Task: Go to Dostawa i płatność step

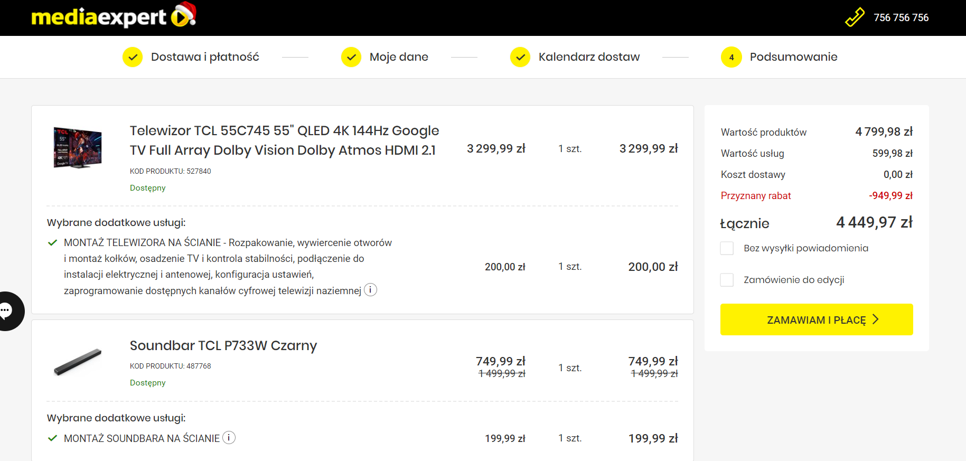Action: (x=205, y=57)
